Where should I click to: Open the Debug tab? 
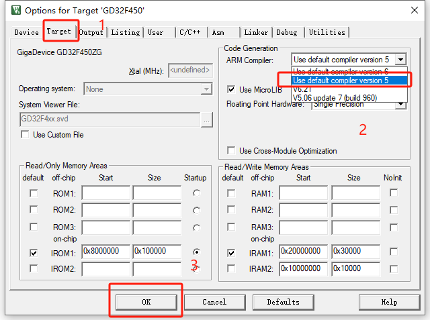[x=287, y=32]
